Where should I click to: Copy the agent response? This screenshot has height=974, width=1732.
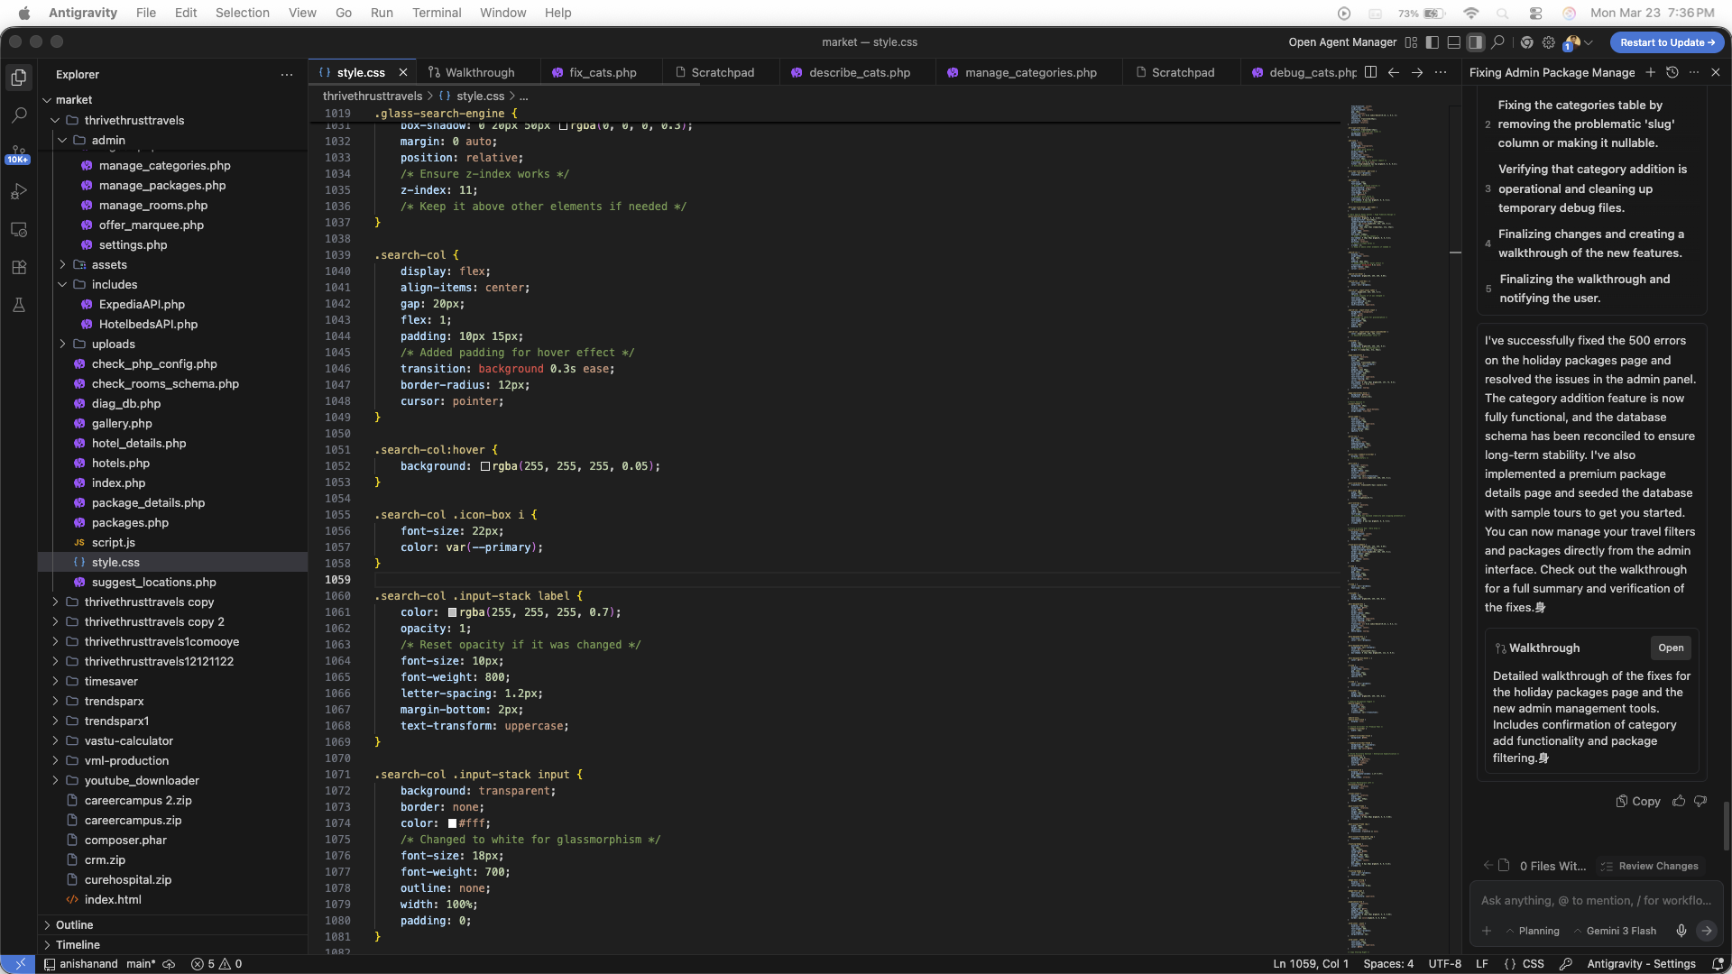tap(1638, 801)
